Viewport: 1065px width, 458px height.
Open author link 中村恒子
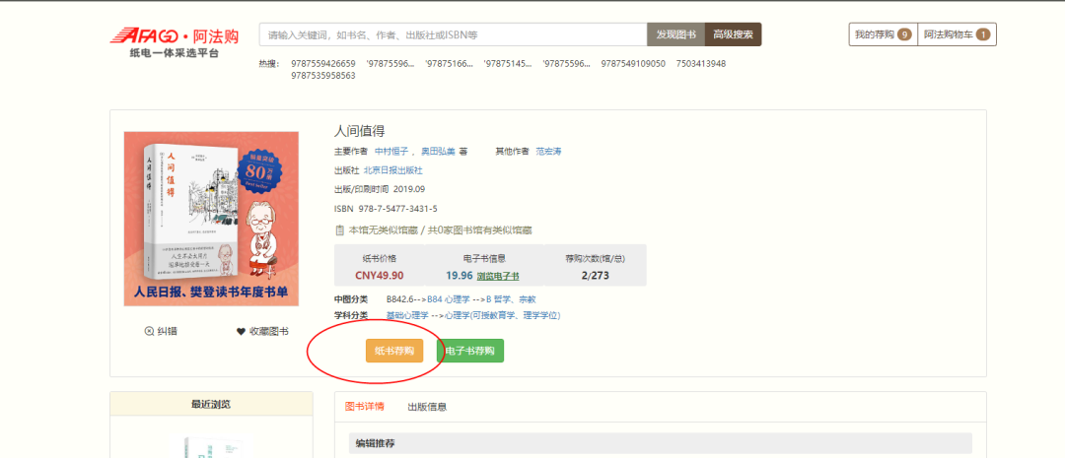tap(391, 152)
